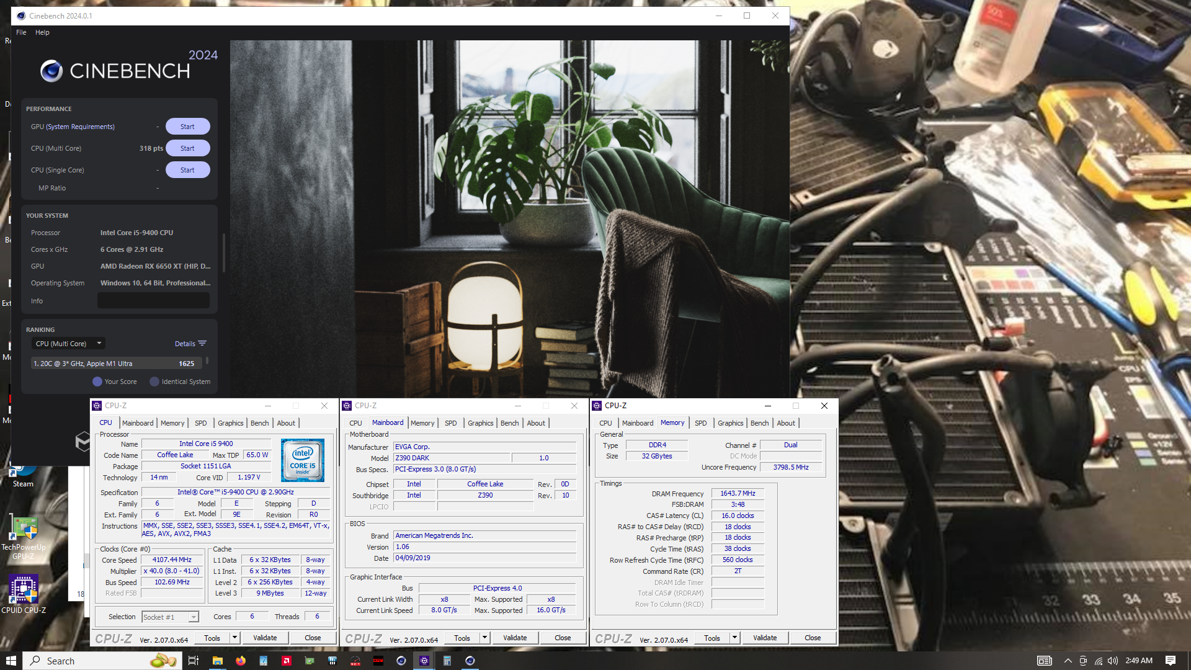
Task: Click the Meet Now camera tray icon
Action: (x=1083, y=661)
